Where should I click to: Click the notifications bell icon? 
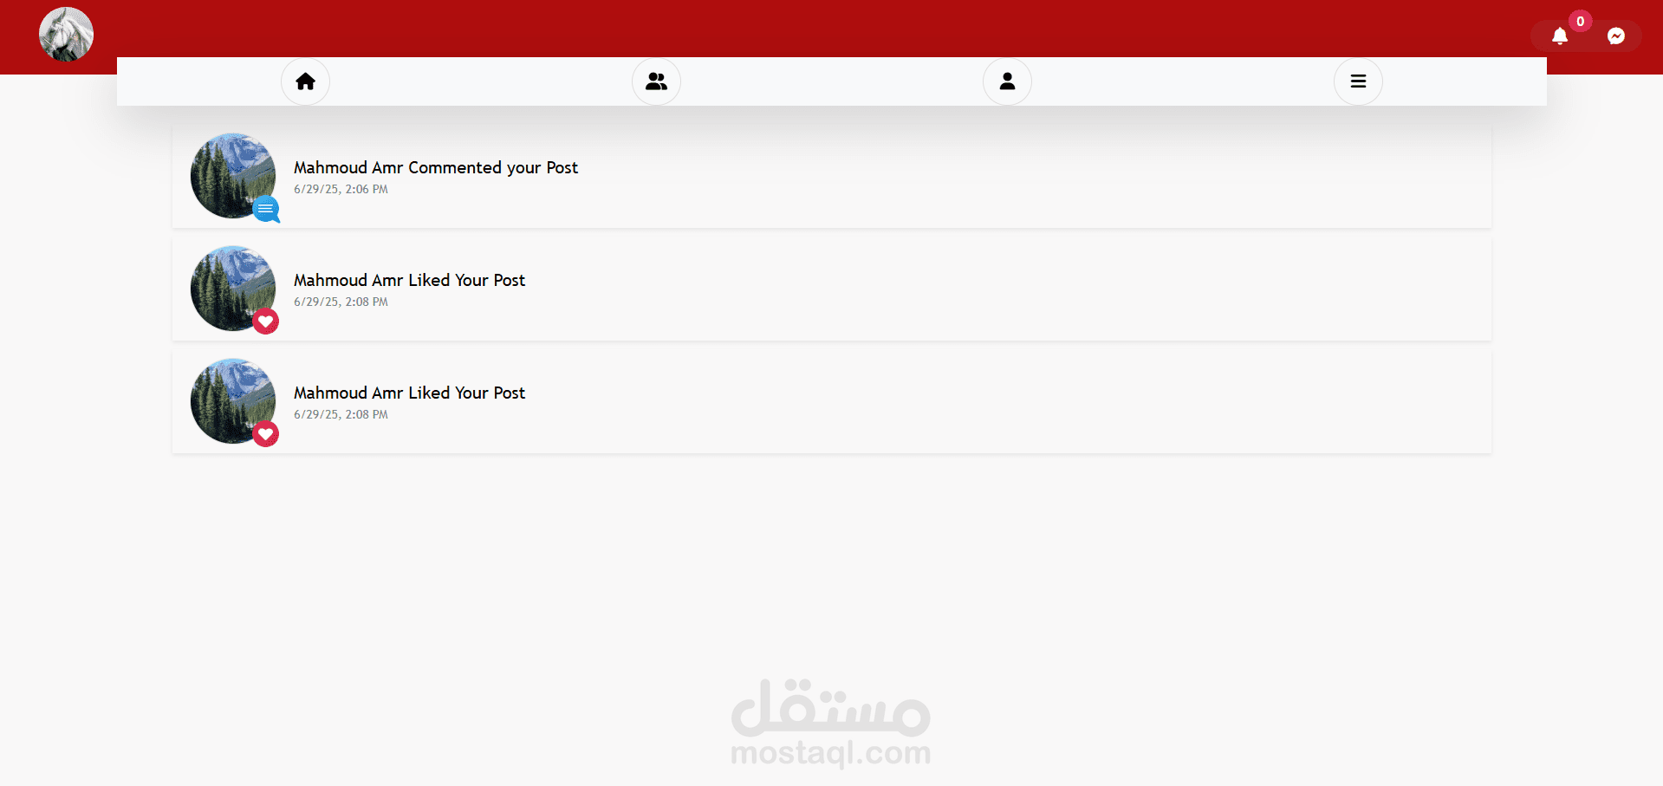click(1560, 36)
